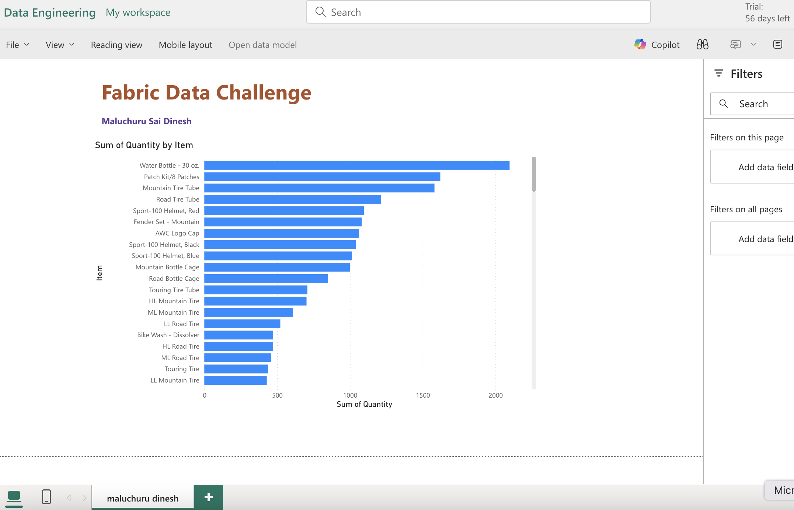The width and height of the screenshot is (794, 510).
Task: Switch to mobile layout phone icon
Action: [x=46, y=497]
